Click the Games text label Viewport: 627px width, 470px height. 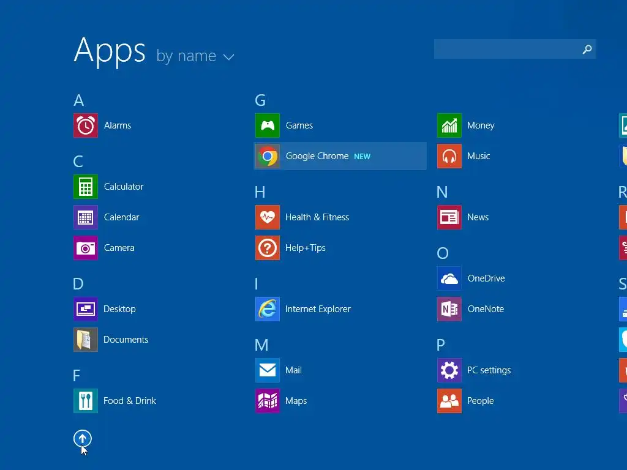click(299, 125)
